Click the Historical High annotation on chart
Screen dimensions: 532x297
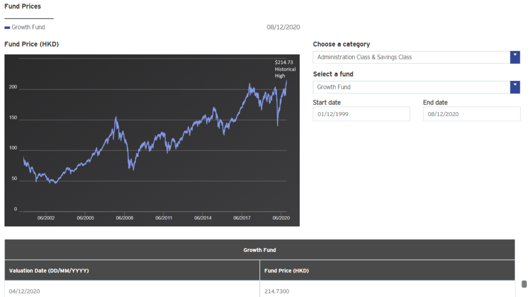coord(285,69)
